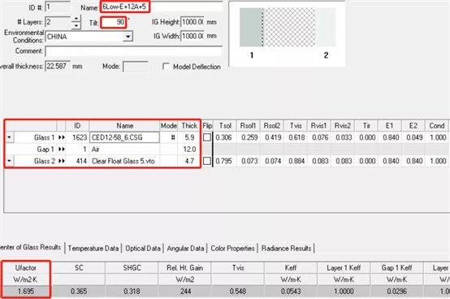Expand the Glass 2 row dropdown arrow

9,161
